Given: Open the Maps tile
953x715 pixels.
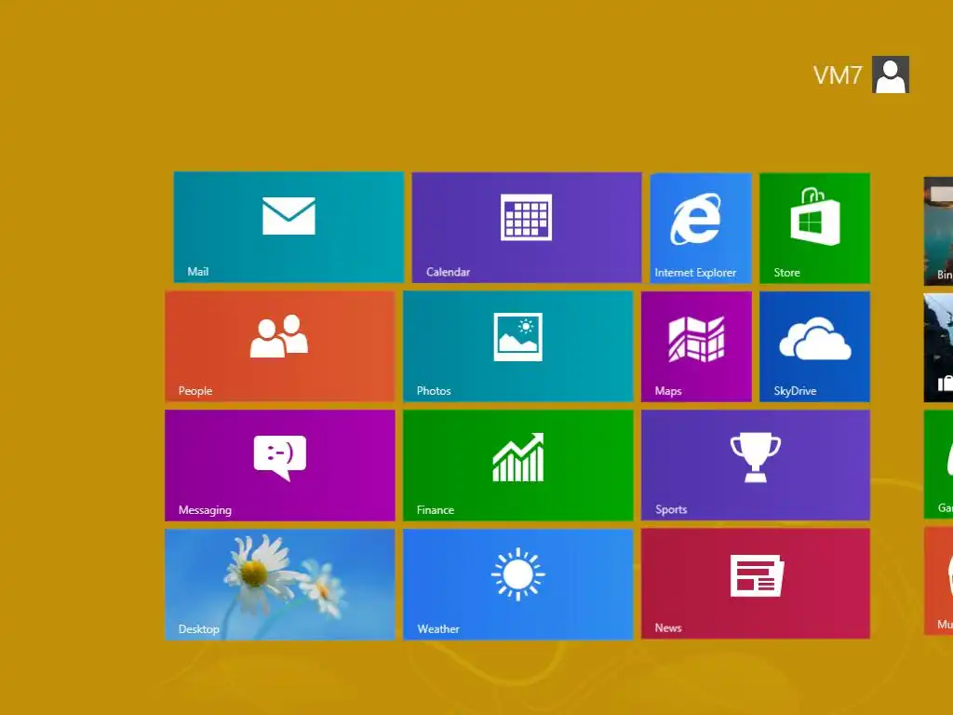Looking at the screenshot, I should [x=696, y=346].
